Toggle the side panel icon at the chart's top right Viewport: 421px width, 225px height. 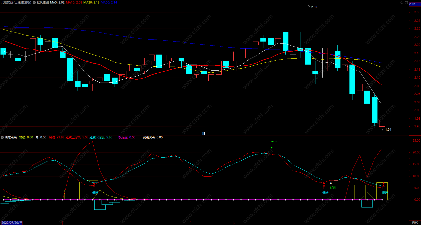click(x=406, y=3)
